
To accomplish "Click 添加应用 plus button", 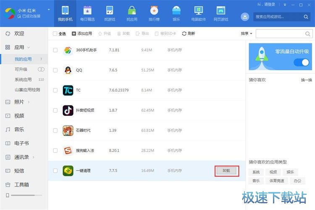I will tap(82, 34).
